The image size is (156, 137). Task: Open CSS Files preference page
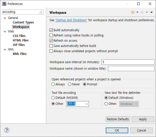point(19,36)
